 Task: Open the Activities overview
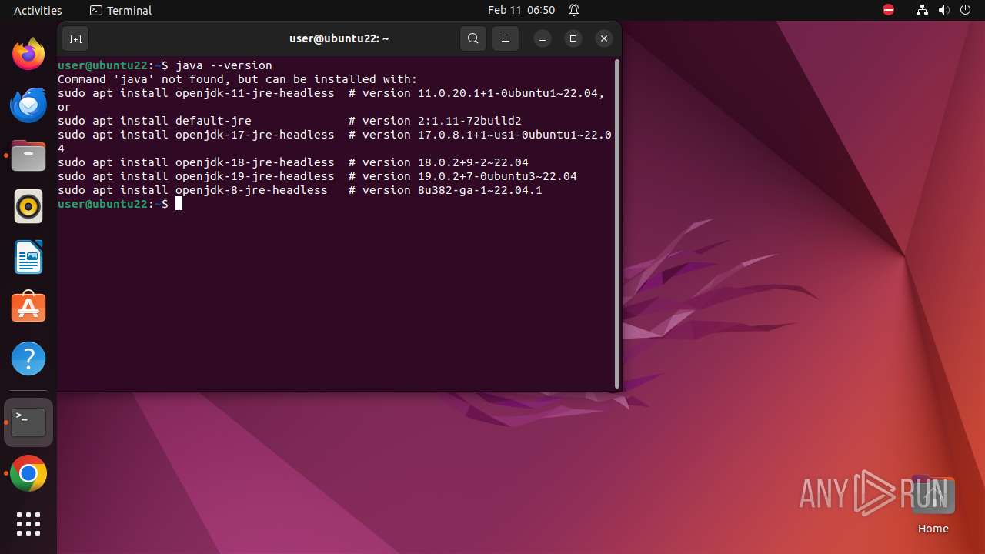[38, 10]
